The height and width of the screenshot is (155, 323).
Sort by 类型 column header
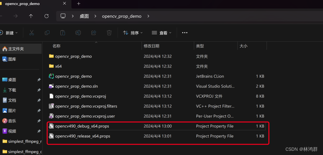(200, 46)
